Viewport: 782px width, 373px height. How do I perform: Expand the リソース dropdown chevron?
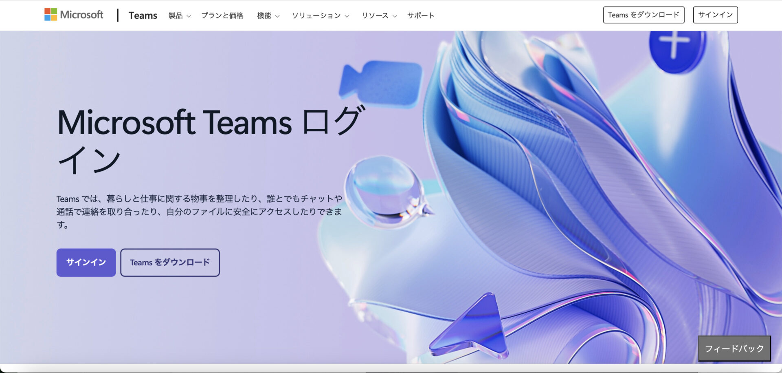pos(394,16)
